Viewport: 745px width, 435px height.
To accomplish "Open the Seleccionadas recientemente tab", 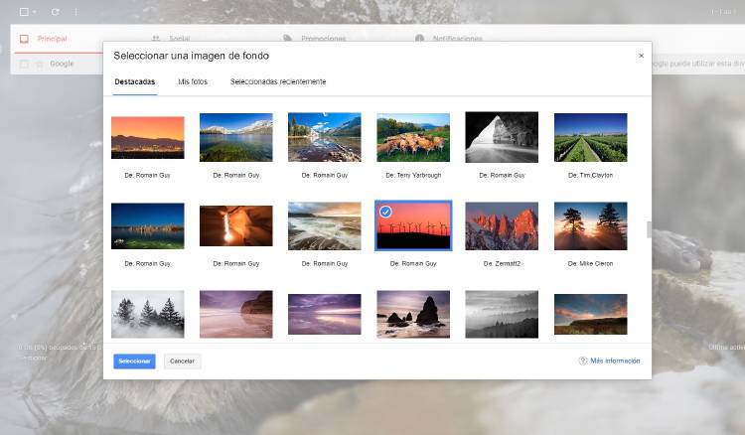I will coord(278,81).
